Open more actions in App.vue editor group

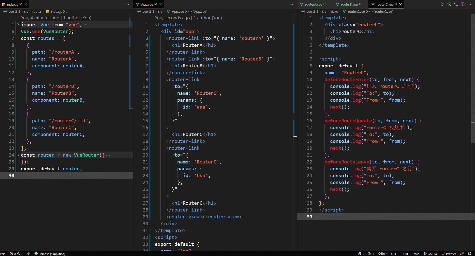[291, 4]
